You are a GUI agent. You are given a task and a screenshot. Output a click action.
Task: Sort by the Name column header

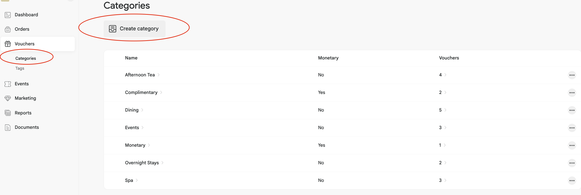point(131,58)
